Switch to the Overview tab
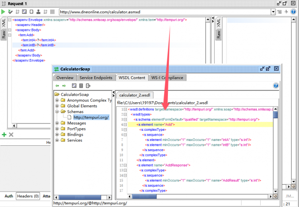The image size is (299, 207). 65,78
